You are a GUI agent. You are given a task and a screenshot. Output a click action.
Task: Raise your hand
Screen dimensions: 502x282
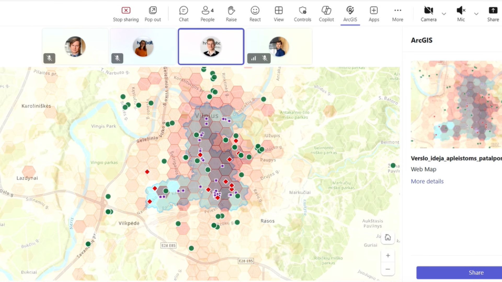231,14
